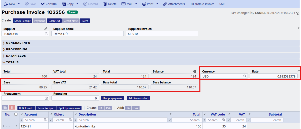Confirm the purchase invoice
The height and width of the screenshot is (129, 301).
pyautogui.click(x=49, y=4)
